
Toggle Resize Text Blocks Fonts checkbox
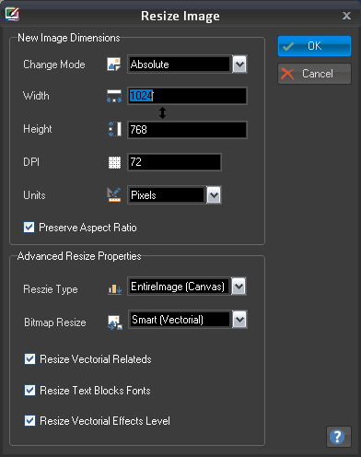point(29,391)
